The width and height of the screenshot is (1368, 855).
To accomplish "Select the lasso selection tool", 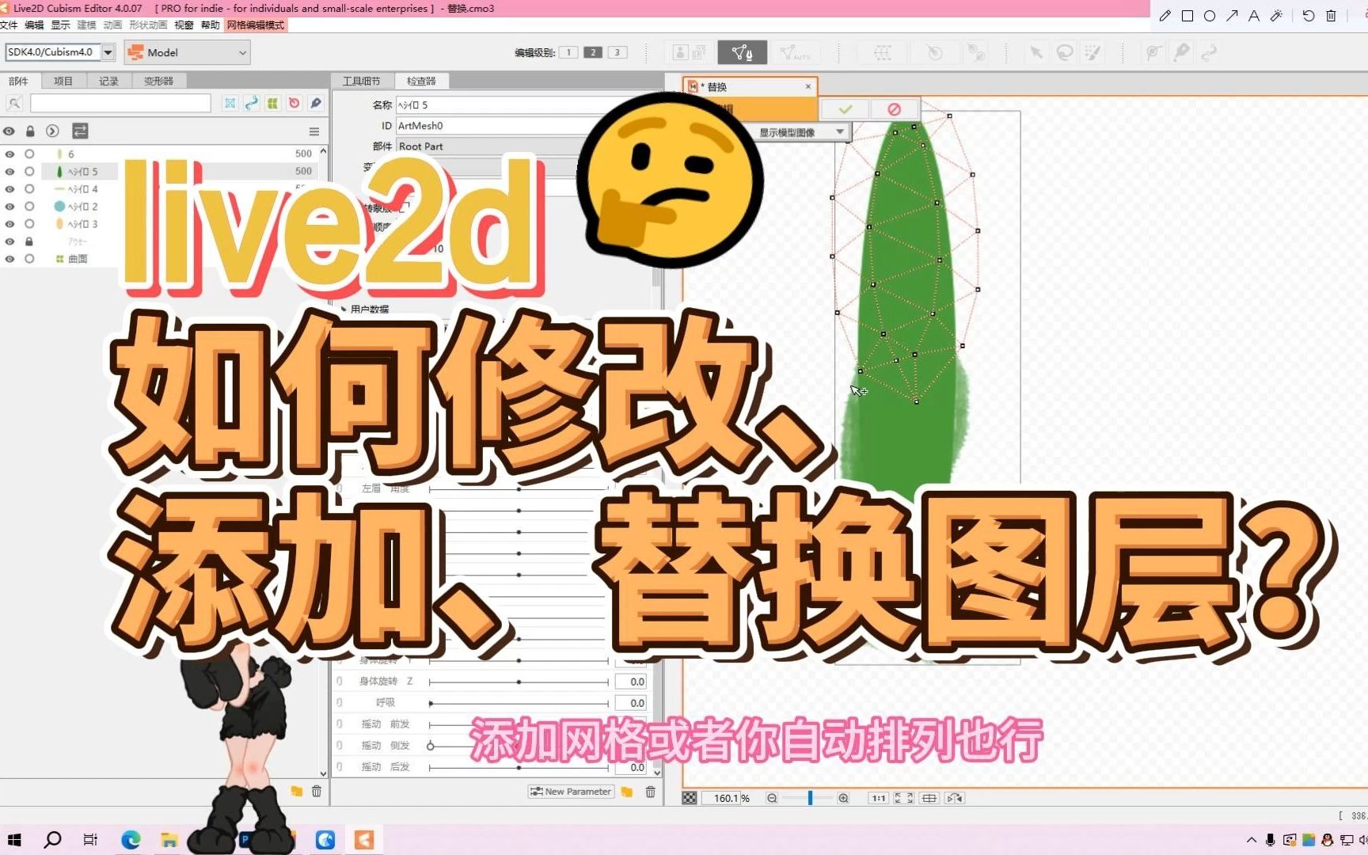I will (x=1065, y=52).
